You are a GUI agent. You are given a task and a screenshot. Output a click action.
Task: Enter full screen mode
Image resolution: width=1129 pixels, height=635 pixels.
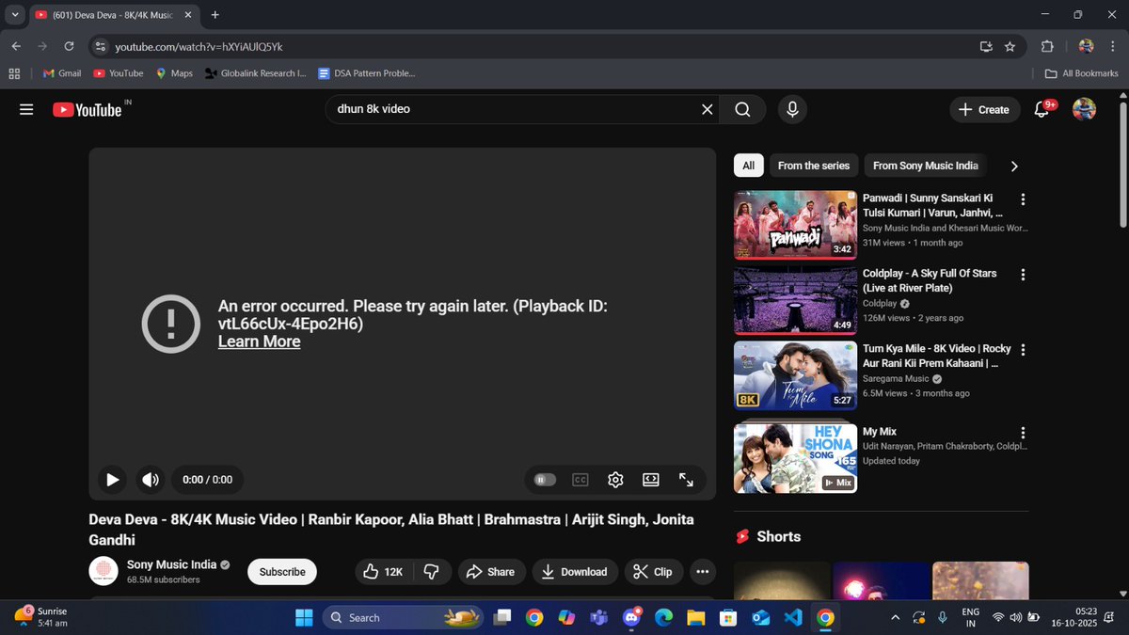686,480
